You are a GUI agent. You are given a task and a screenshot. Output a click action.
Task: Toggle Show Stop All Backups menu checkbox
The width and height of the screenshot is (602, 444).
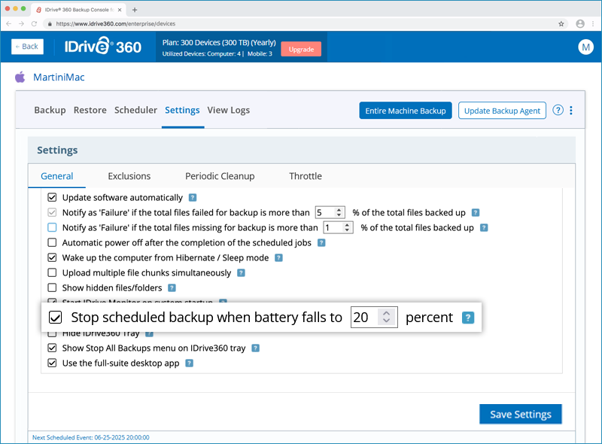tap(52, 348)
